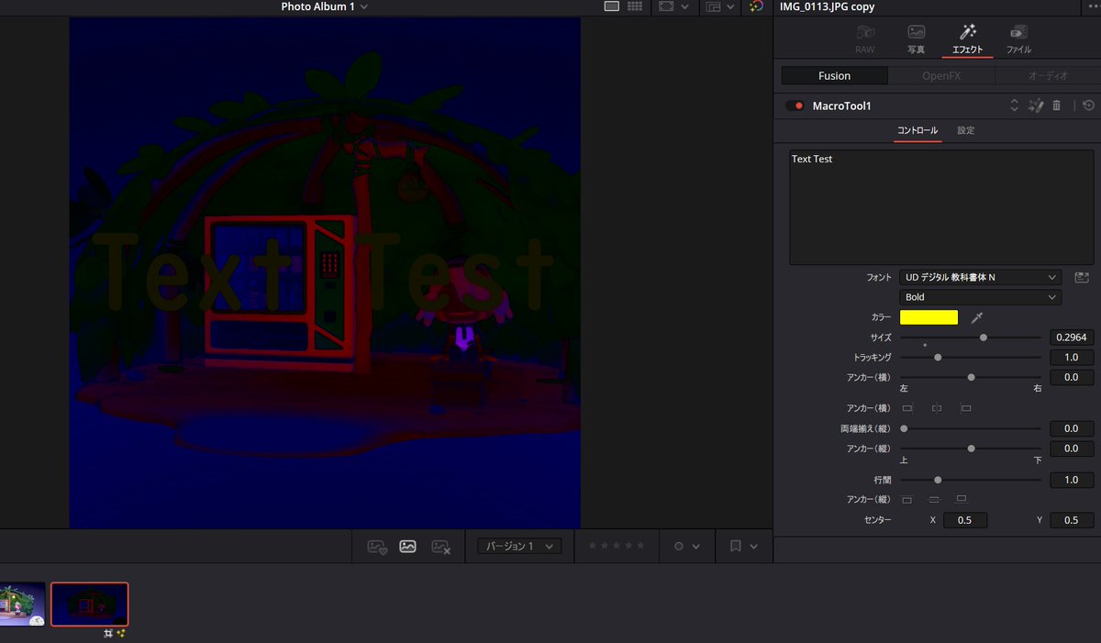Select the オーディオ effects tab
Viewport: 1101px width, 643px height.
[x=1047, y=76]
